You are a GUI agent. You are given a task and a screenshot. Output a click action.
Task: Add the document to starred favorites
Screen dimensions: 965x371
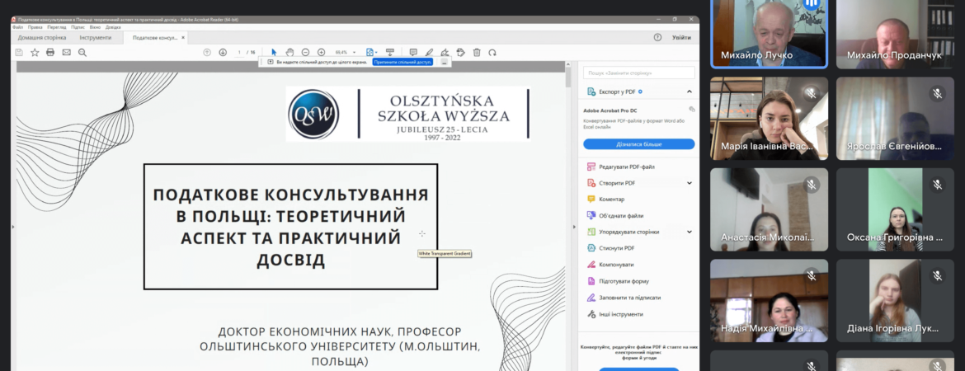click(35, 52)
